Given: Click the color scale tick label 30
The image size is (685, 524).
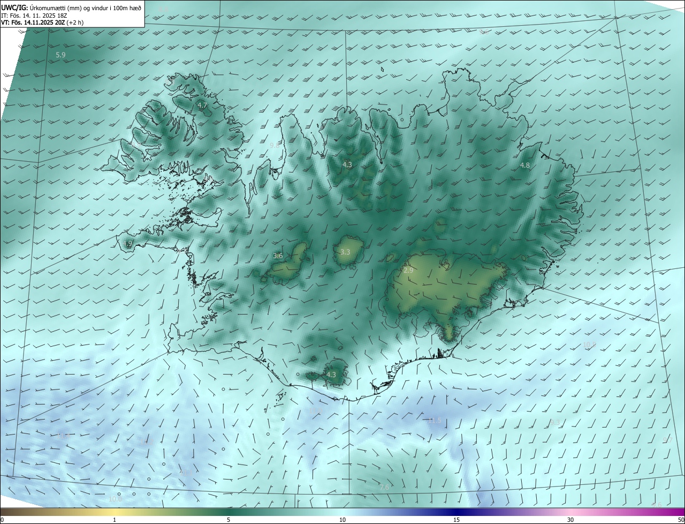Looking at the screenshot, I should click(x=570, y=520).
